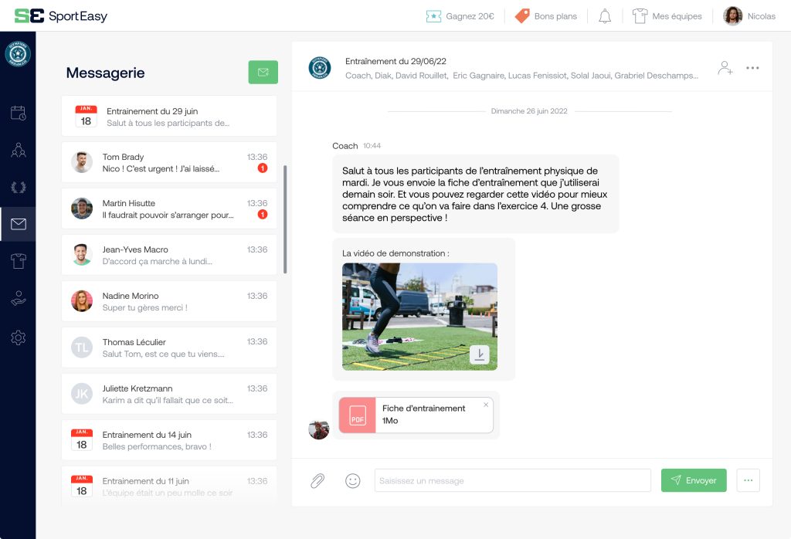Open the Juliette Kretzmann conversation
The image size is (791, 539).
pos(169,394)
